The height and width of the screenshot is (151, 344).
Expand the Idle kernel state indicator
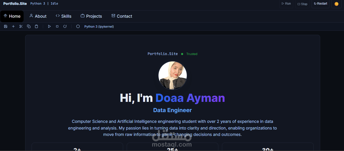pos(54,3)
